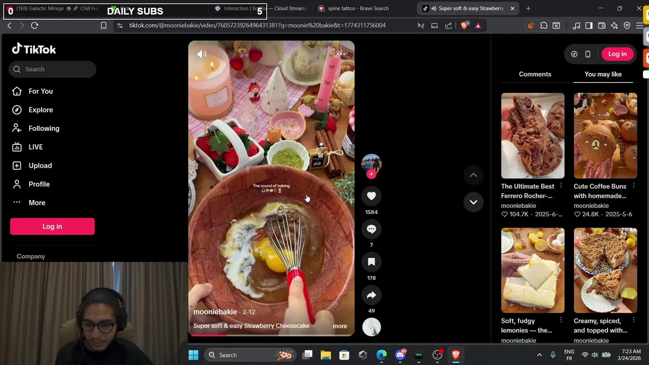Click the top-right Log in button
The height and width of the screenshot is (365, 649).
click(x=617, y=54)
